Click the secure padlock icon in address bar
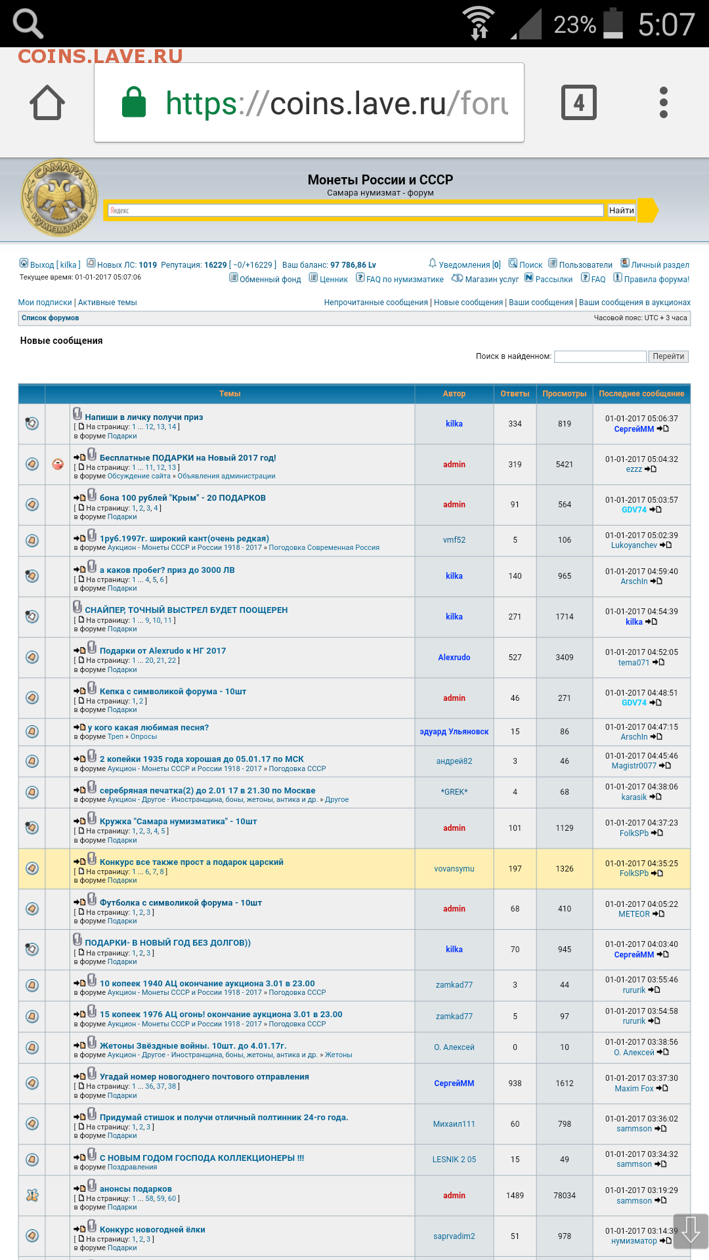Viewport: 709px width, 1260px height. coord(134,102)
